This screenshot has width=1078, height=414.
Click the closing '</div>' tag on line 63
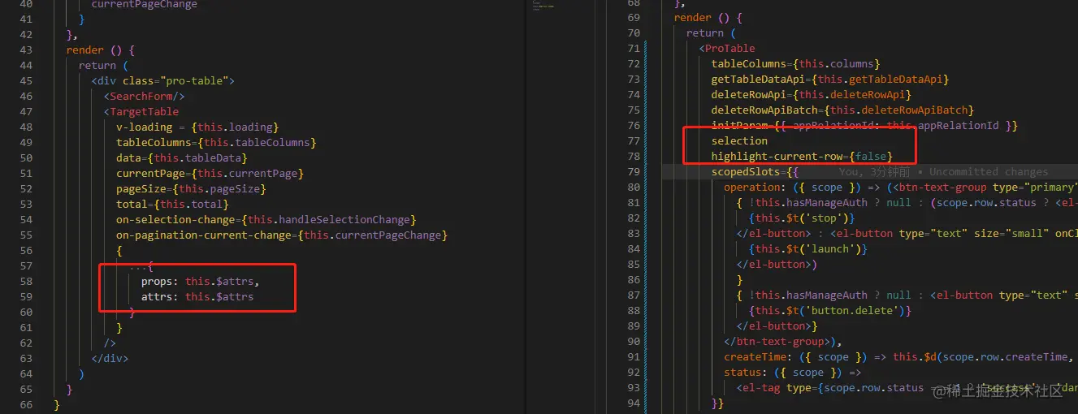(x=110, y=358)
